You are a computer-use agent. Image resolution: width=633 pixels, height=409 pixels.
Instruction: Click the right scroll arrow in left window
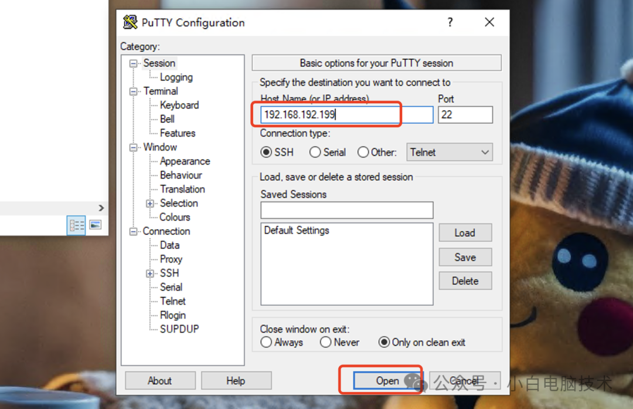tap(101, 208)
